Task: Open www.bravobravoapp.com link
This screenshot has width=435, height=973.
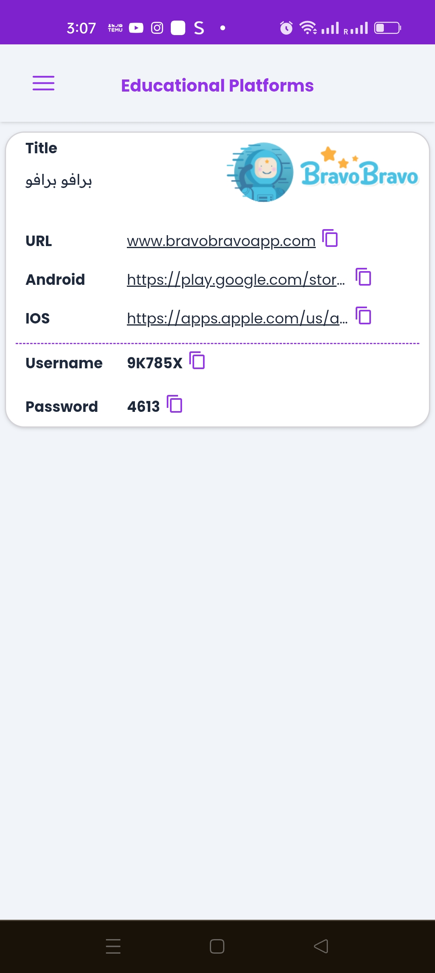Action: [221, 241]
